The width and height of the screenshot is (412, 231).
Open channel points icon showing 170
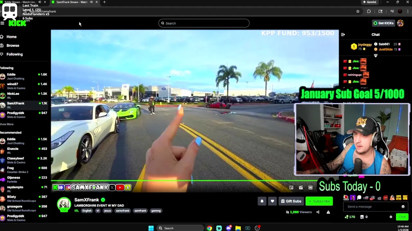[x=350, y=217]
